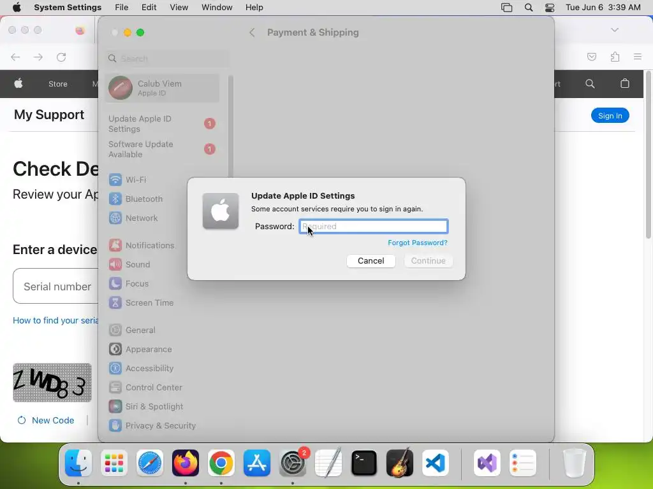This screenshot has width=653, height=489.
Task: Open the System Settings app menu
Action: coord(68,8)
